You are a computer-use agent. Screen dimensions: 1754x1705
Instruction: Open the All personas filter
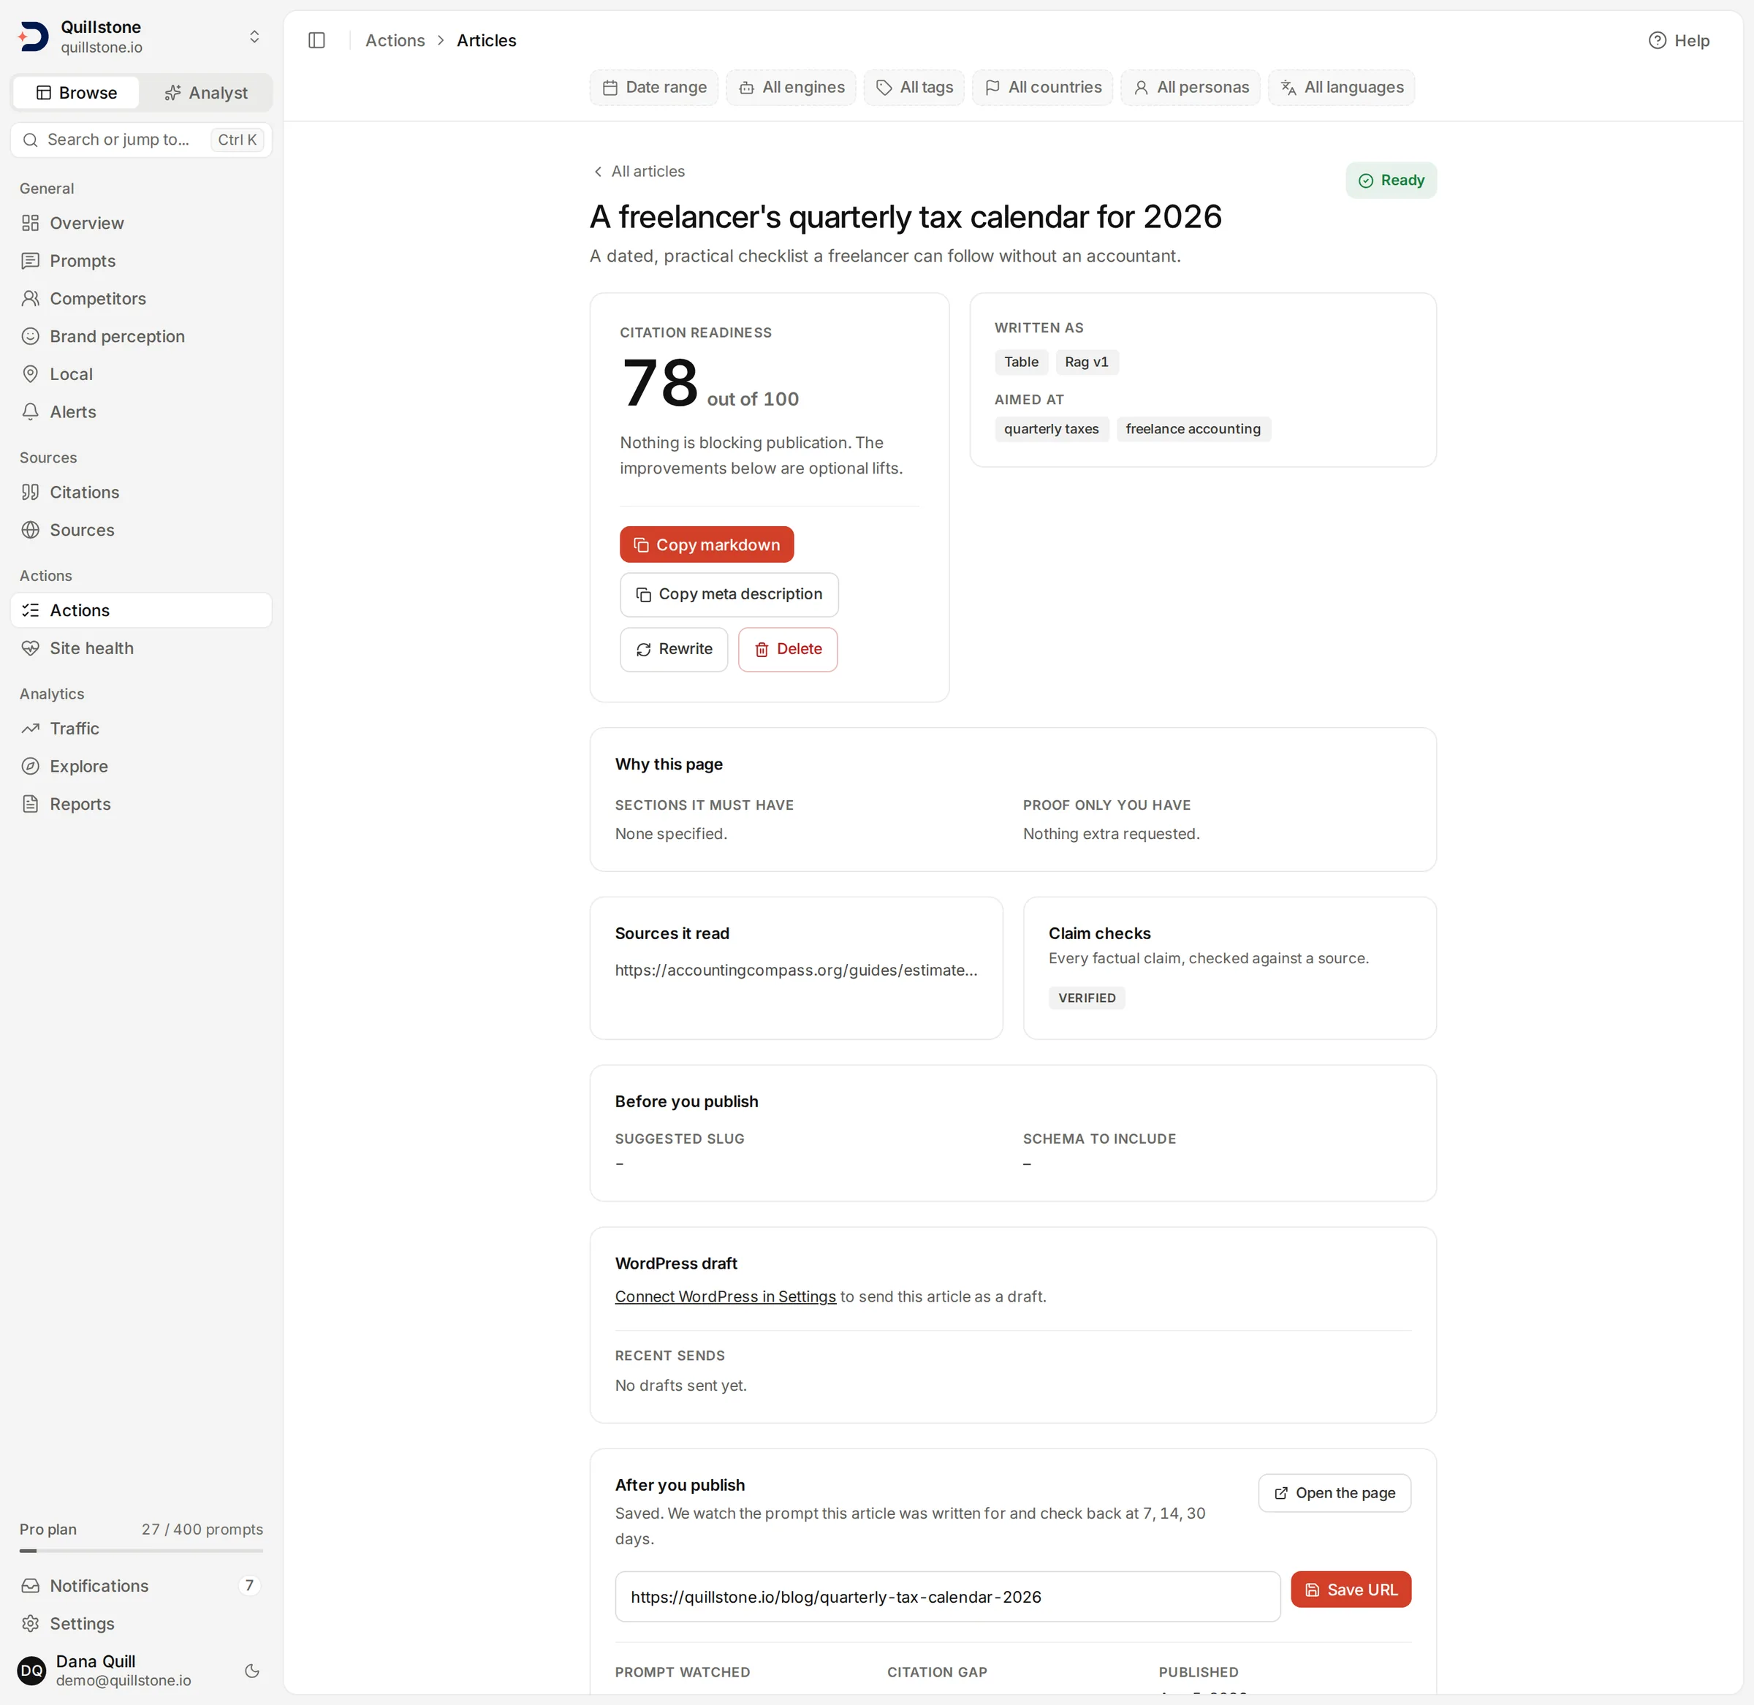[x=1190, y=87]
